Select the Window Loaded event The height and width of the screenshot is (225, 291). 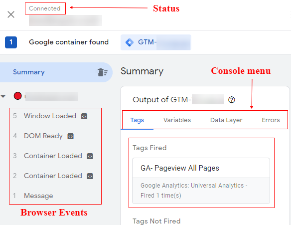pos(50,116)
